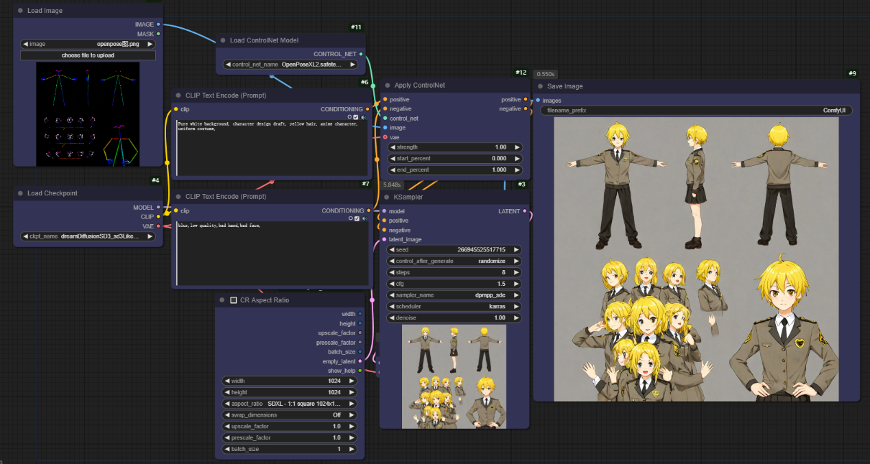Open the aspect_ratio SDXL preset dropdown
870x464 pixels.
(x=289, y=404)
